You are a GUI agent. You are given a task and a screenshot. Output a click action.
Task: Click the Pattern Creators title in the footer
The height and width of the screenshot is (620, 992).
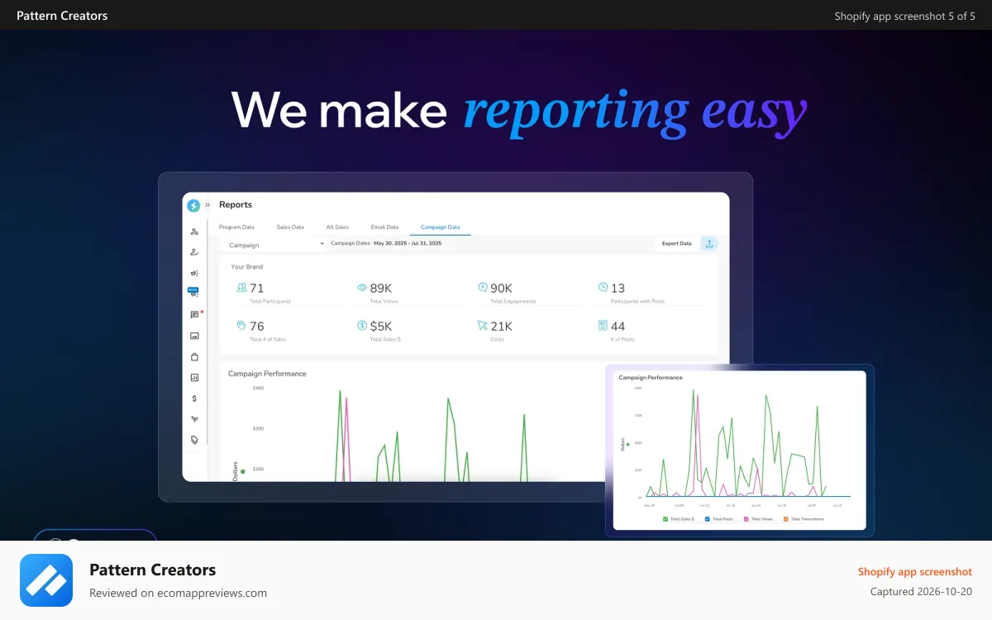point(152,570)
